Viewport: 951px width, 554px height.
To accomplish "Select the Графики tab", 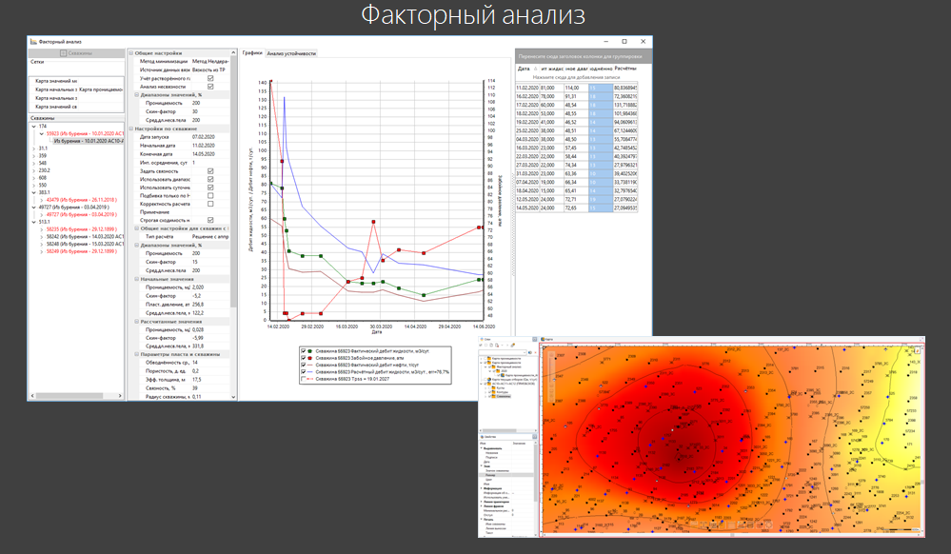I will coord(252,53).
